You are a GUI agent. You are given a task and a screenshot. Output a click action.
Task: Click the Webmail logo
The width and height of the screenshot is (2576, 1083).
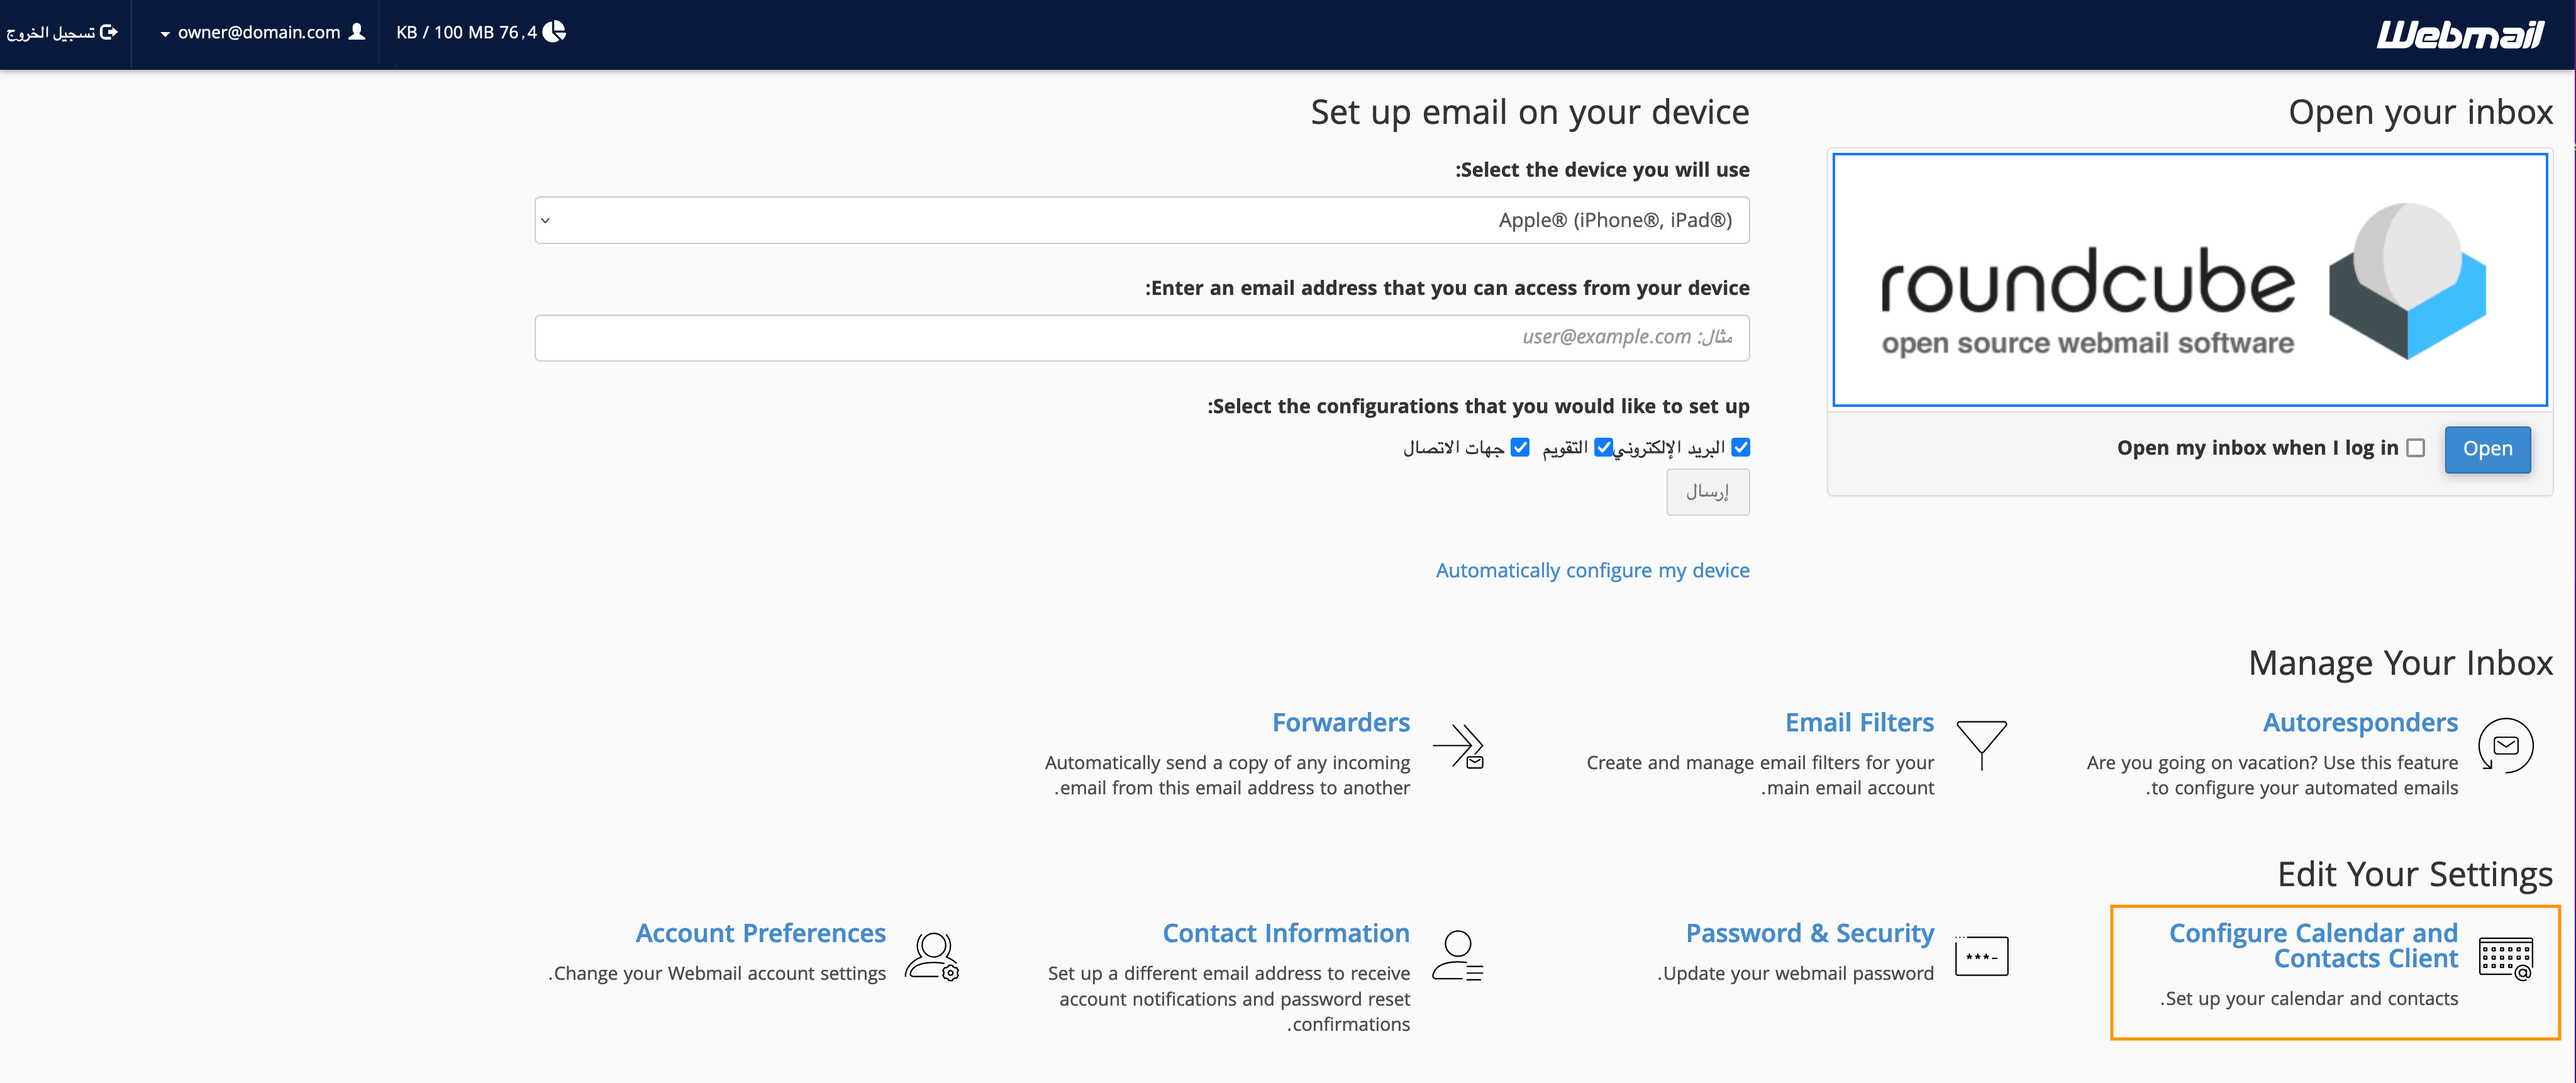[2459, 34]
